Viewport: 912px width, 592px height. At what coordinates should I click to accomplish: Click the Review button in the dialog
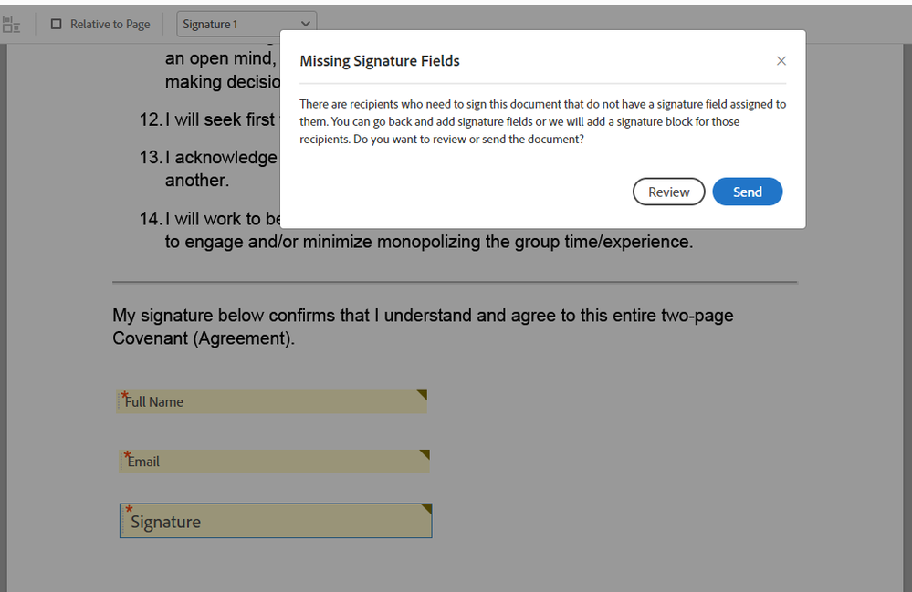pos(668,192)
